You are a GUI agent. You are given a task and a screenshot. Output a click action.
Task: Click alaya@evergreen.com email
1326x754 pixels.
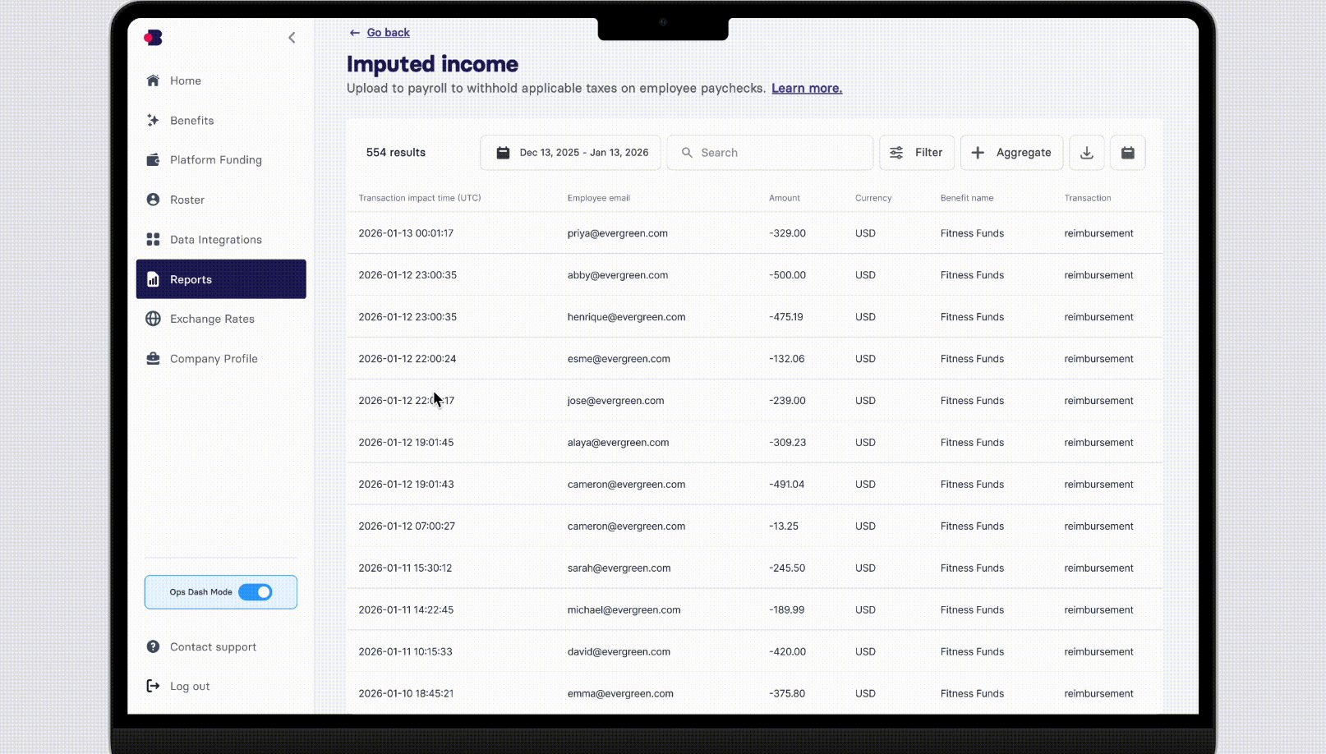(619, 443)
